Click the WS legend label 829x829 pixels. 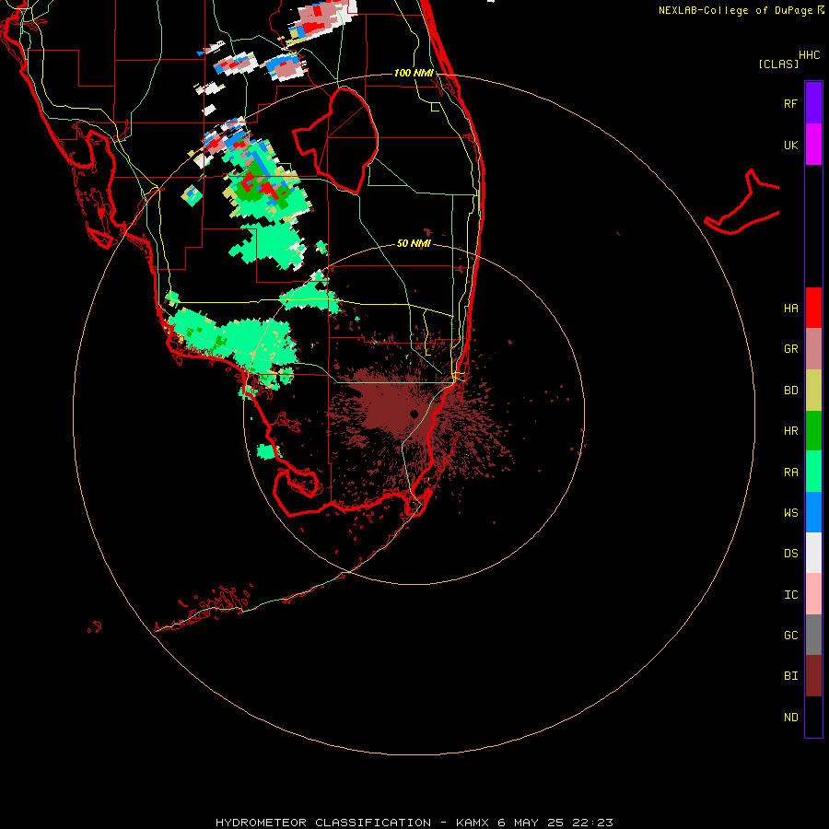[790, 513]
